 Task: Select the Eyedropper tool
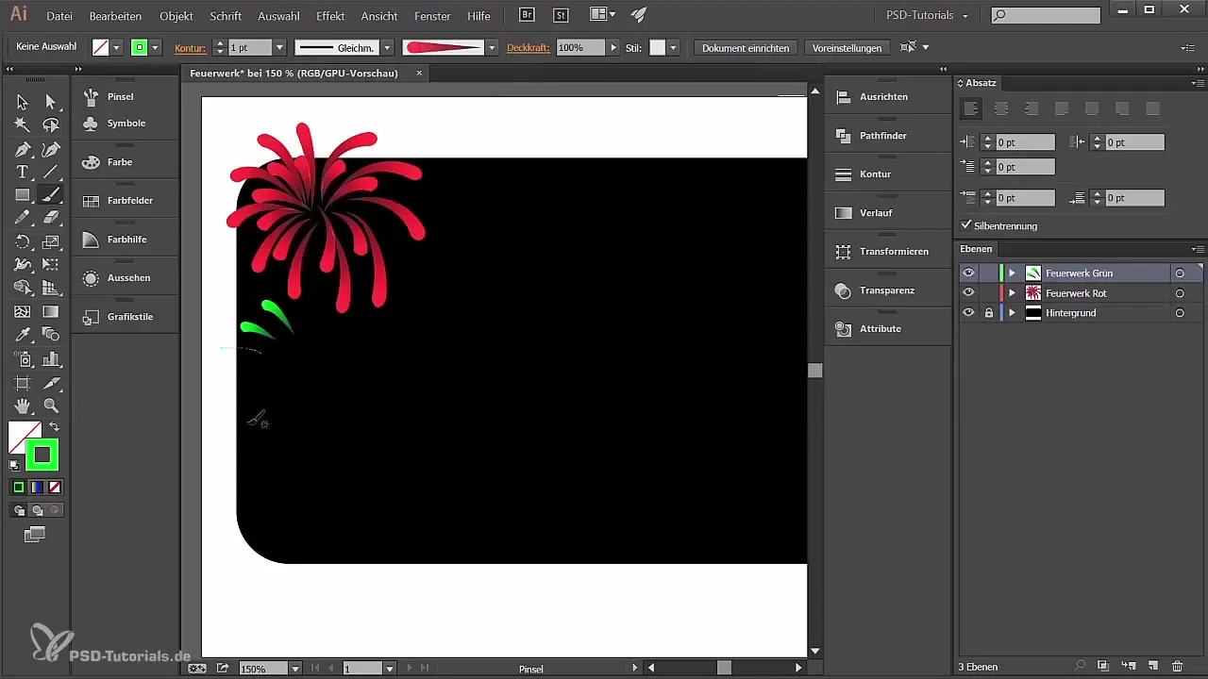point(23,335)
